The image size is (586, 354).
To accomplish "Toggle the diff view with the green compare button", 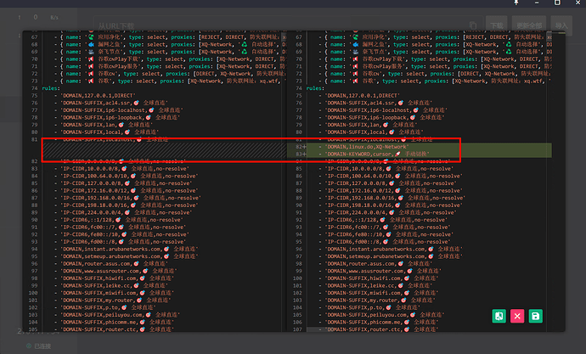I will tap(499, 317).
